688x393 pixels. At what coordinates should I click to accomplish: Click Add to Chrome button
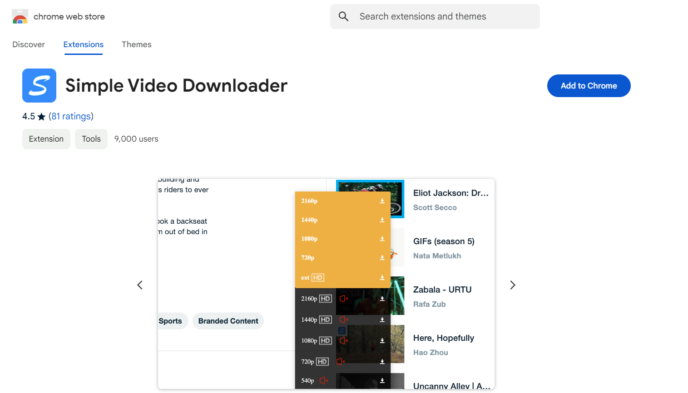pos(589,86)
